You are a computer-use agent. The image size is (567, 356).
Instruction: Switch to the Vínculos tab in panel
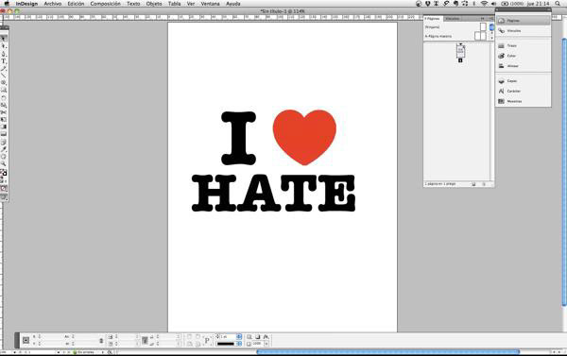tap(452, 19)
